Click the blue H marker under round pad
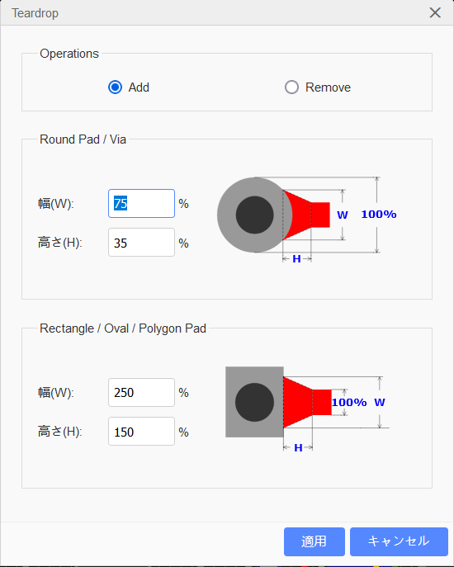This screenshot has width=454, height=567. [x=296, y=259]
